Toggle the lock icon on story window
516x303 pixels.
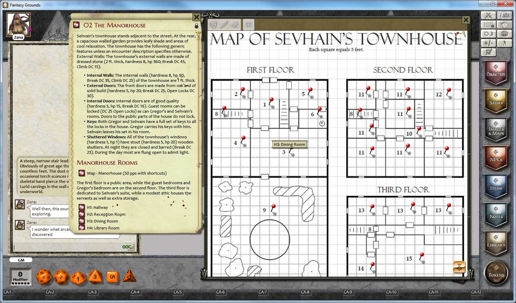(196, 26)
